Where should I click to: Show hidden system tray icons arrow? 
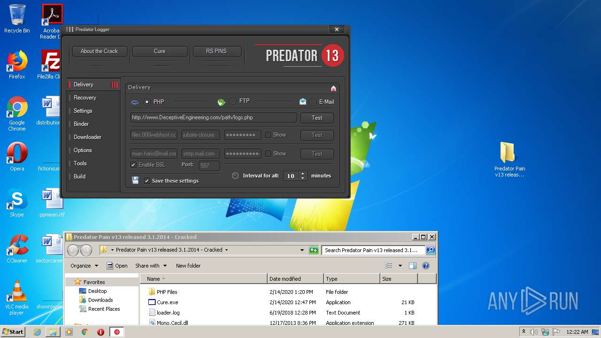(524, 332)
